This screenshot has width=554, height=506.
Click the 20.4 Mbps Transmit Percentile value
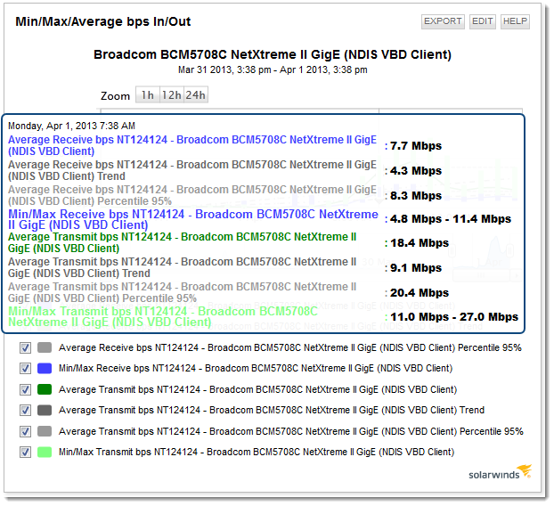(420, 292)
